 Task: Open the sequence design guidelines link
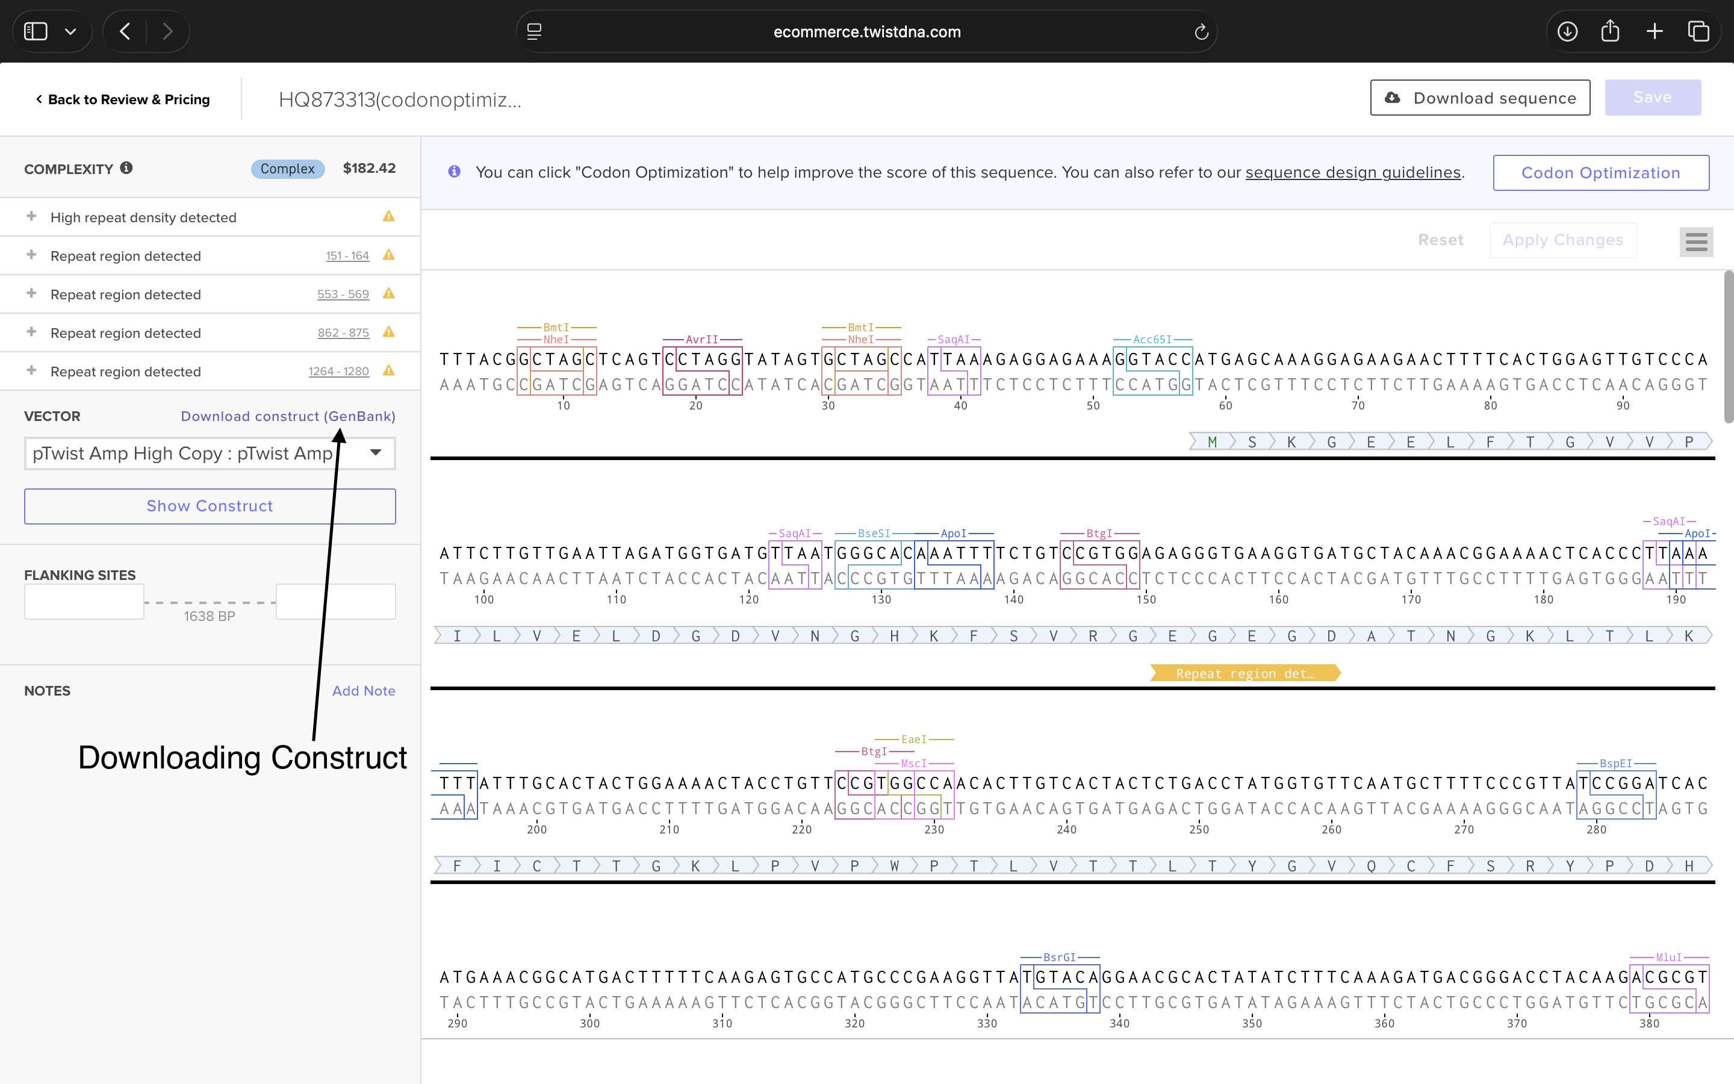[x=1352, y=173]
